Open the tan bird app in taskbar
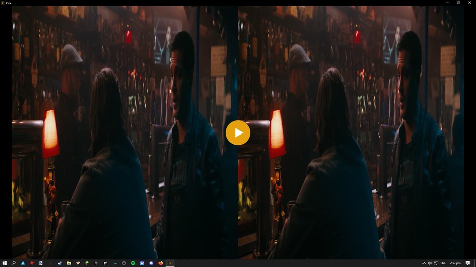The image size is (476, 267). click(x=78, y=263)
